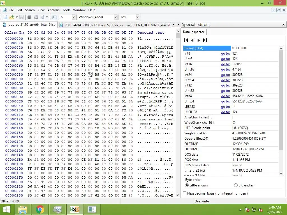This screenshot has height=215, width=287.
Task: Click the offset 00000200 row label
Action: coord(14,182)
